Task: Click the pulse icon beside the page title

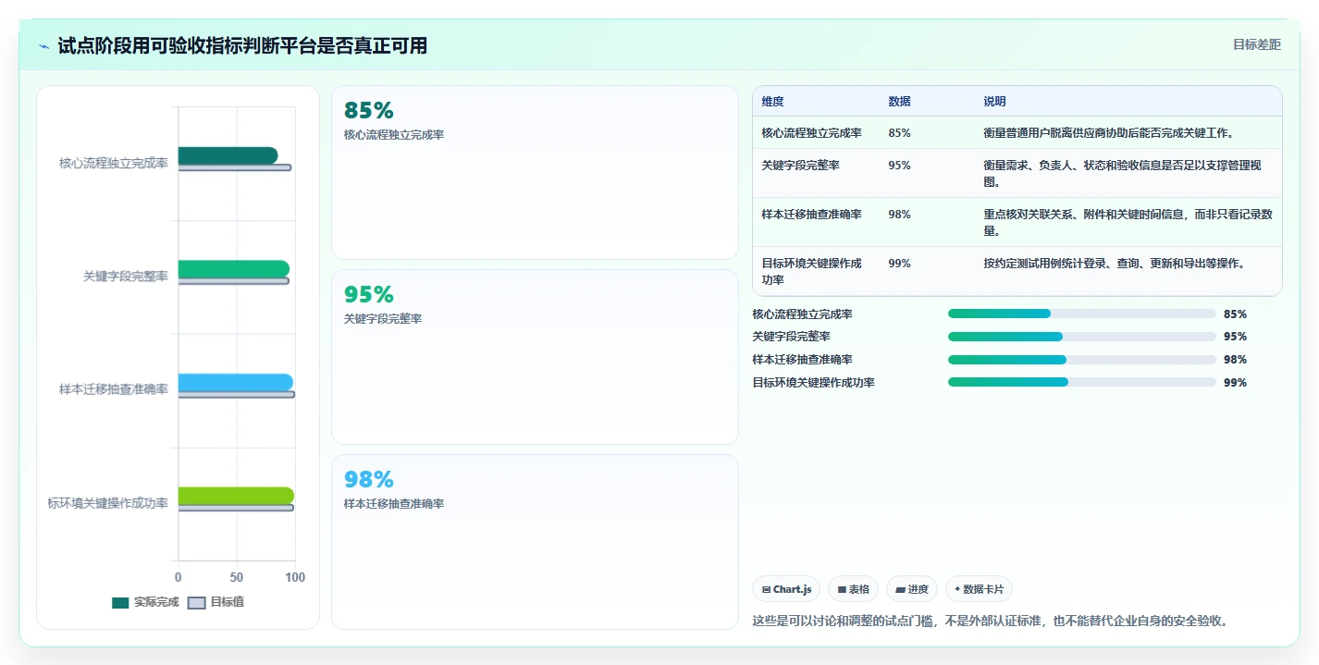Action: point(44,46)
